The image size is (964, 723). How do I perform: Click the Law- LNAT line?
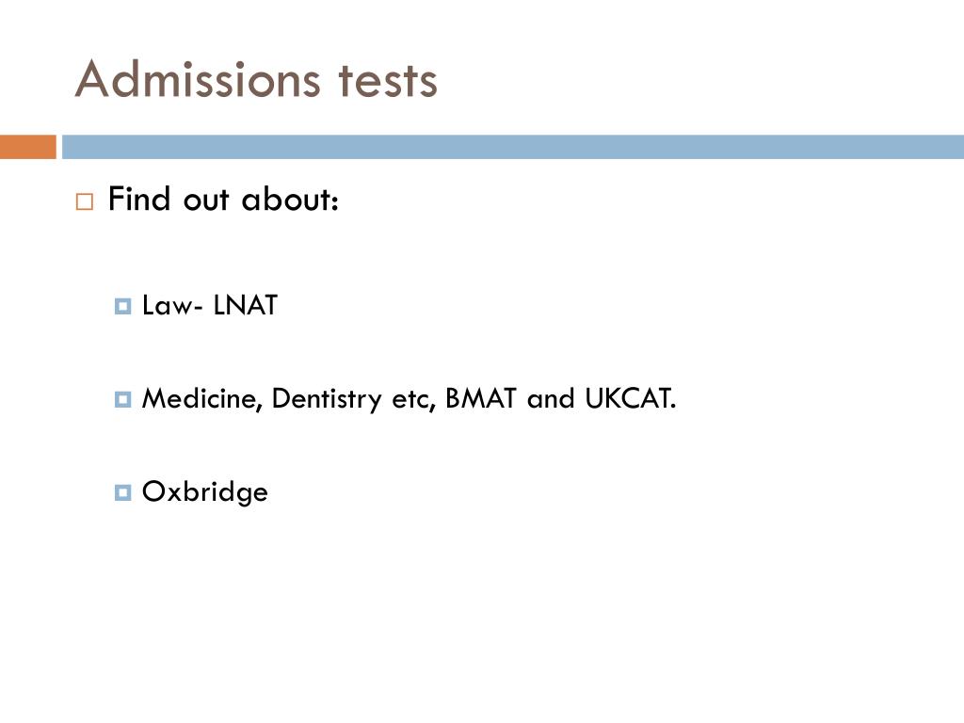tap(210, 306)
